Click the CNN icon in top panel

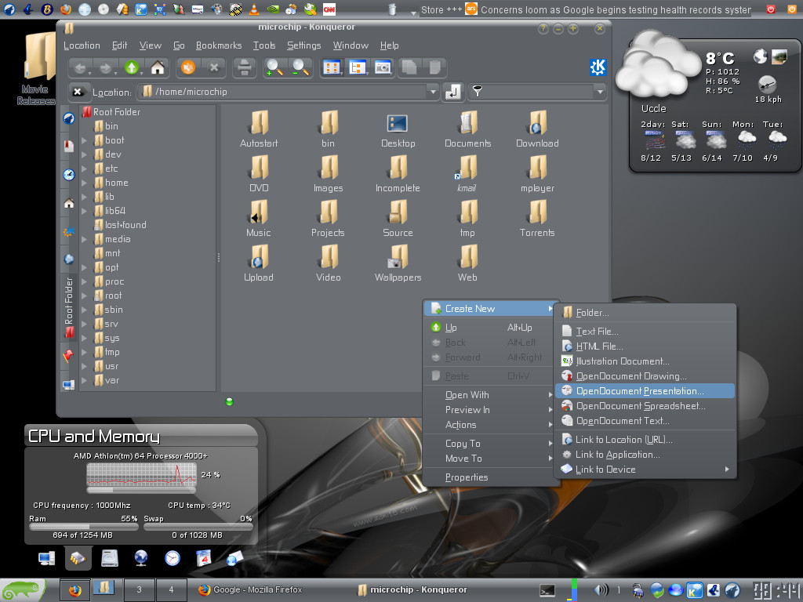pyautogui.click(x=329, y=9)
